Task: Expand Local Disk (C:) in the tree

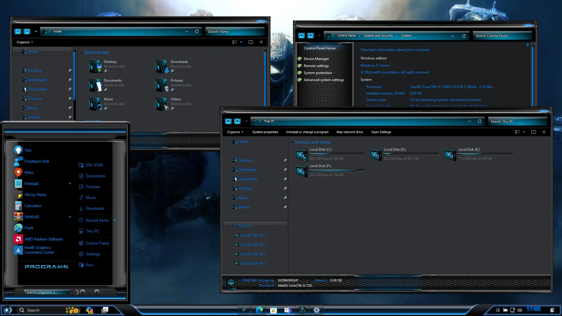Action: 230,235
